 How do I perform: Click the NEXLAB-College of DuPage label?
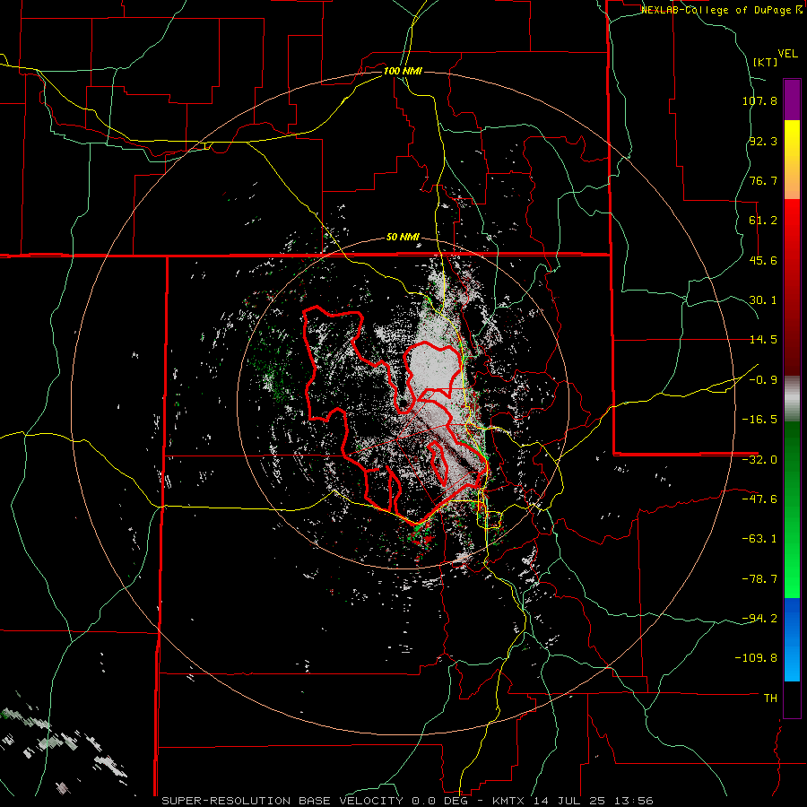point(716,10)
